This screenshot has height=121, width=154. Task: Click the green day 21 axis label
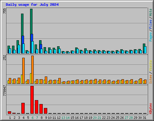99,118
